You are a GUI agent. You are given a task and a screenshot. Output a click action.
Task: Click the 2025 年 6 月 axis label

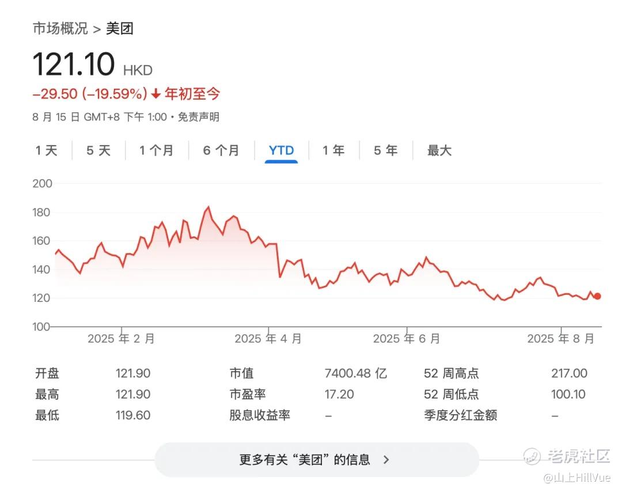click(x=407, y=338)
